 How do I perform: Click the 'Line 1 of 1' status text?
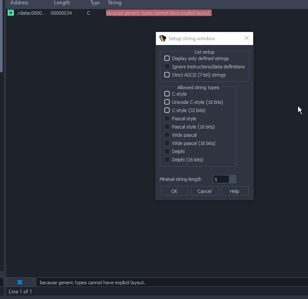[x=20, y=292]
